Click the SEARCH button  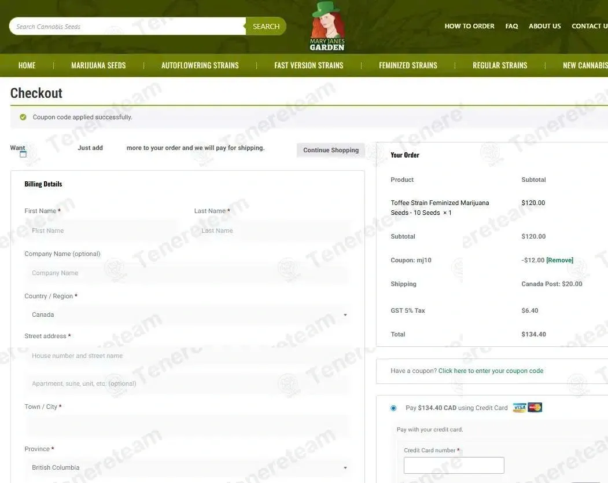pyautogui.click(x=266, y=27)
